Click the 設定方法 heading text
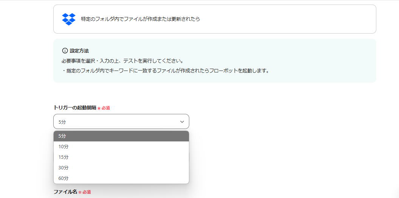 (79, 51)
